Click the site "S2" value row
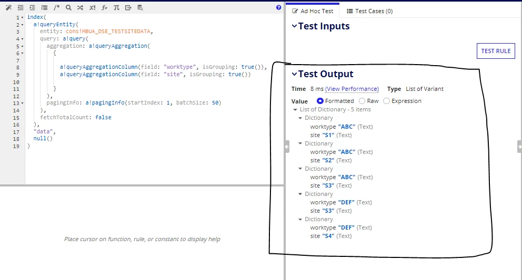Screen dimensions: 522x280 click(x=331, y=160)
